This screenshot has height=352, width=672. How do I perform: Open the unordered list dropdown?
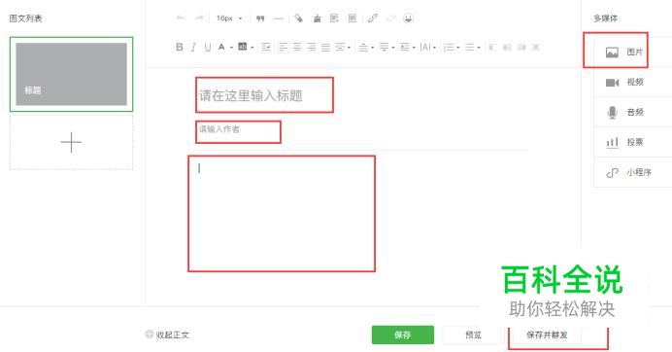tap(472, 47)
